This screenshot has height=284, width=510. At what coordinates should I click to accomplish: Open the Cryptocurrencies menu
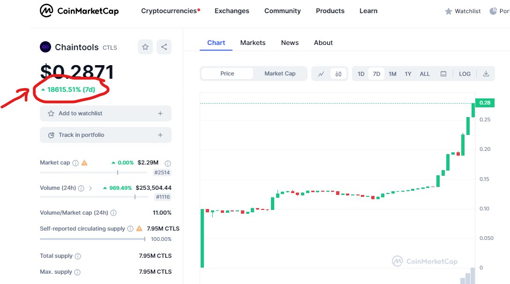point(169,10)
